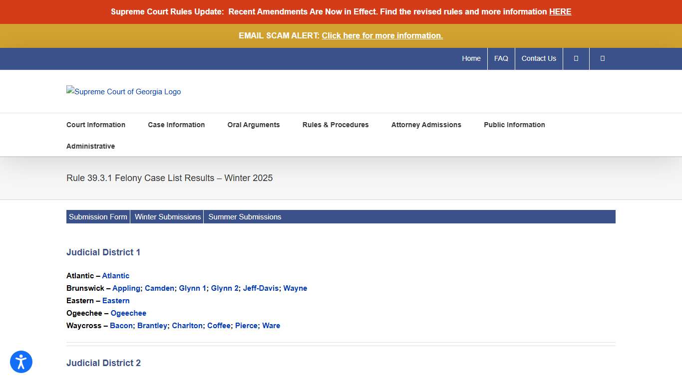Viewport: 682px width, 383px height.
Task: Expand the Court Information menu
Action: [x=96, y=125]
